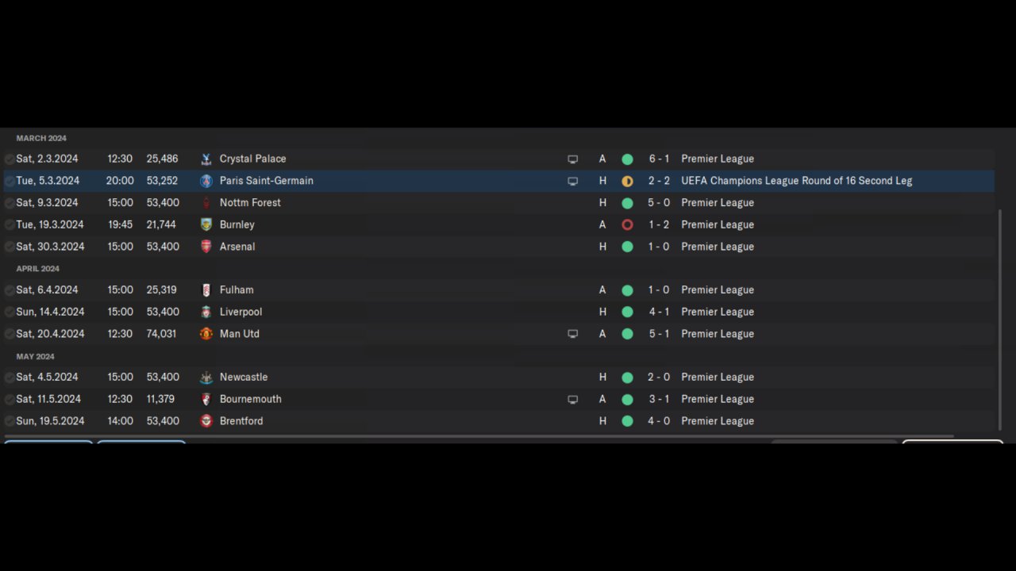The height and width of the screenshot is (571, 1016).
Task: Click the MAY 2024 month header
Action: click(36, 357)
